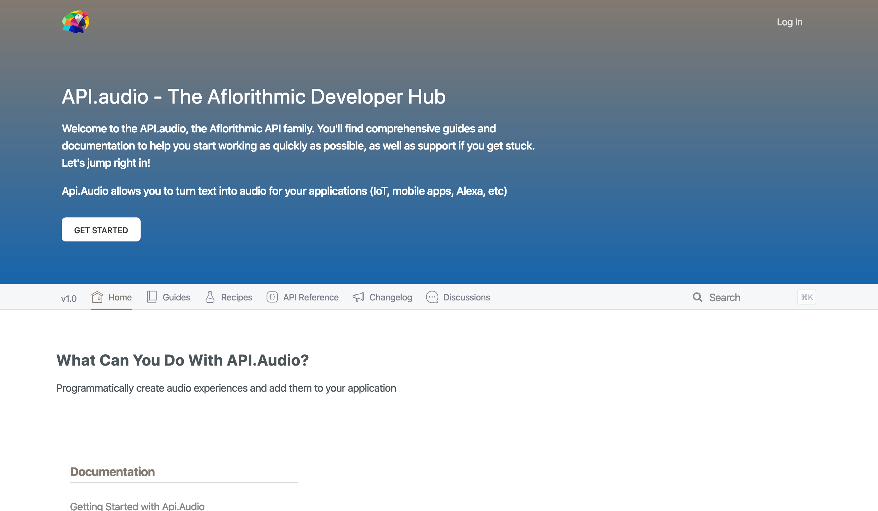Click the Recipes flask icon

[210, 297]
